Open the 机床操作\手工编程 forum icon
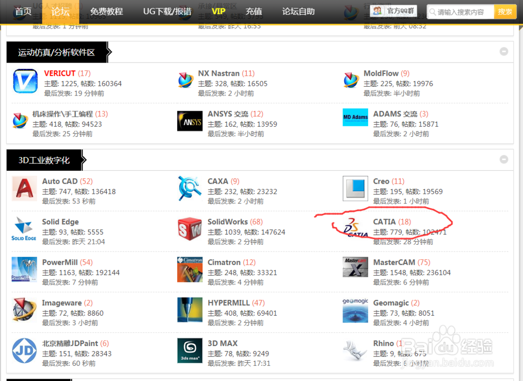This screenshot has width=523, height=381. click(20, 121)
